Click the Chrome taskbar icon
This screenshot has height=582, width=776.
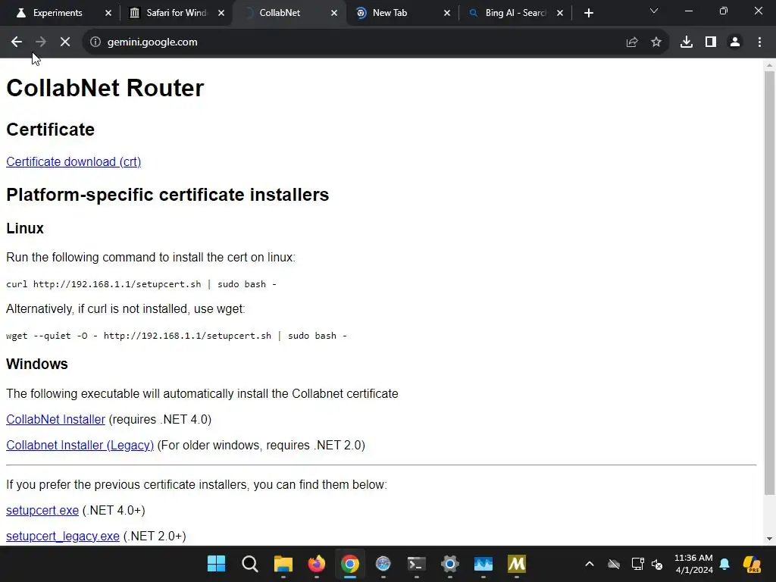(x=350, y=564)
